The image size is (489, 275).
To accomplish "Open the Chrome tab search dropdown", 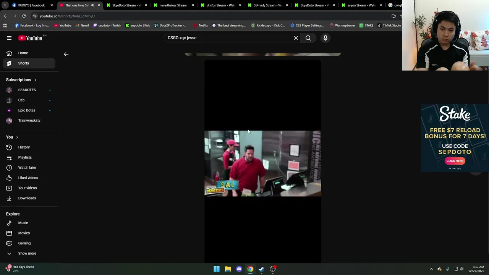I will (x=5, y=5).
